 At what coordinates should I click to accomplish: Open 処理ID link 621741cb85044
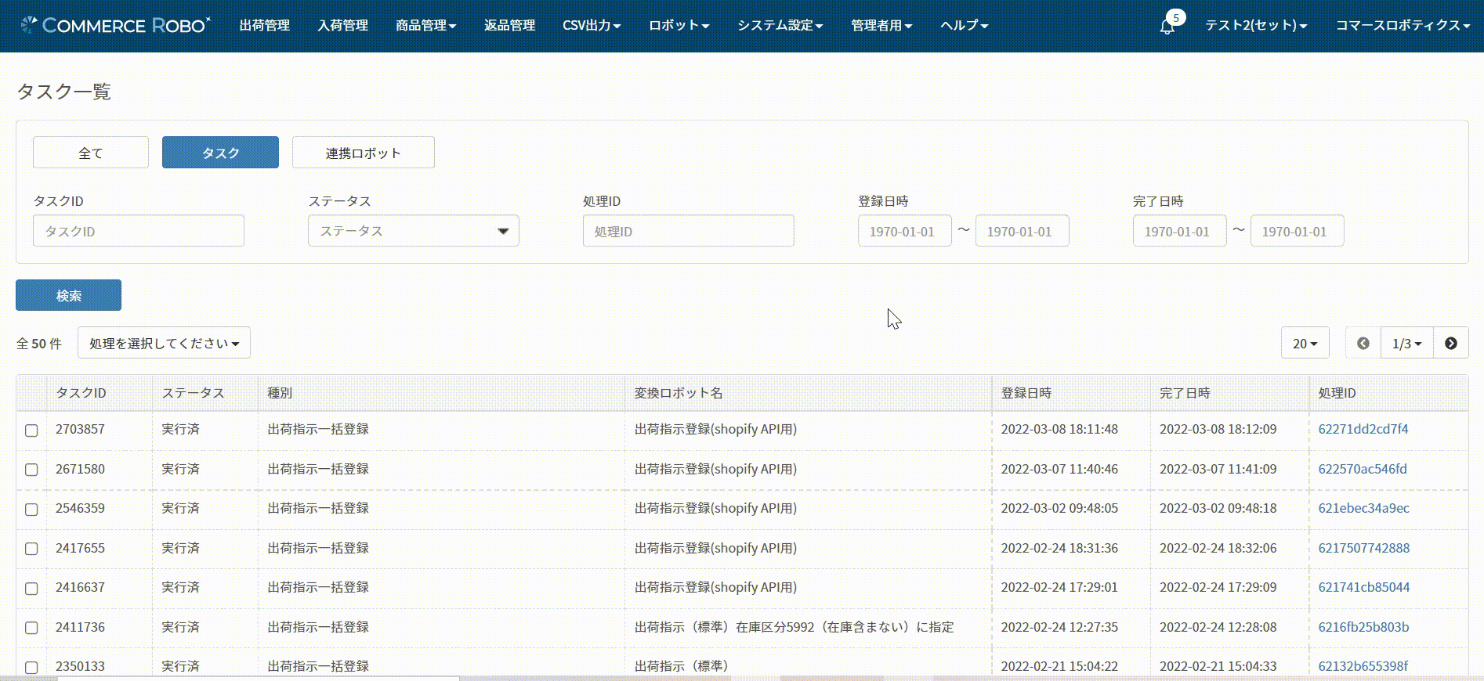(x=1363, y=587)
